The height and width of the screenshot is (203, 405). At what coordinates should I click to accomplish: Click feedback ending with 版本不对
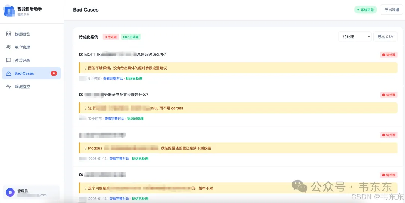(150, 188)
